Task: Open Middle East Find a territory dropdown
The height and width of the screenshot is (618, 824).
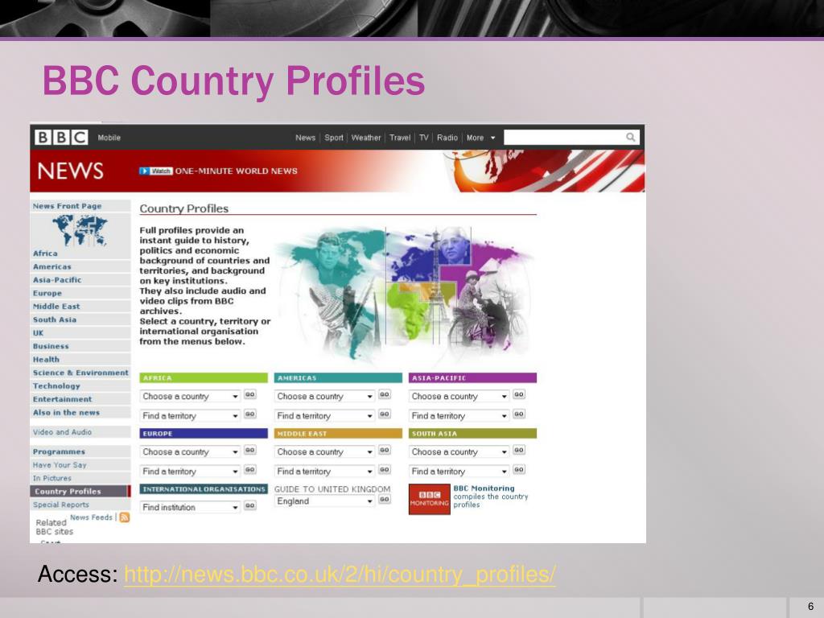Action: click(325, 472)
